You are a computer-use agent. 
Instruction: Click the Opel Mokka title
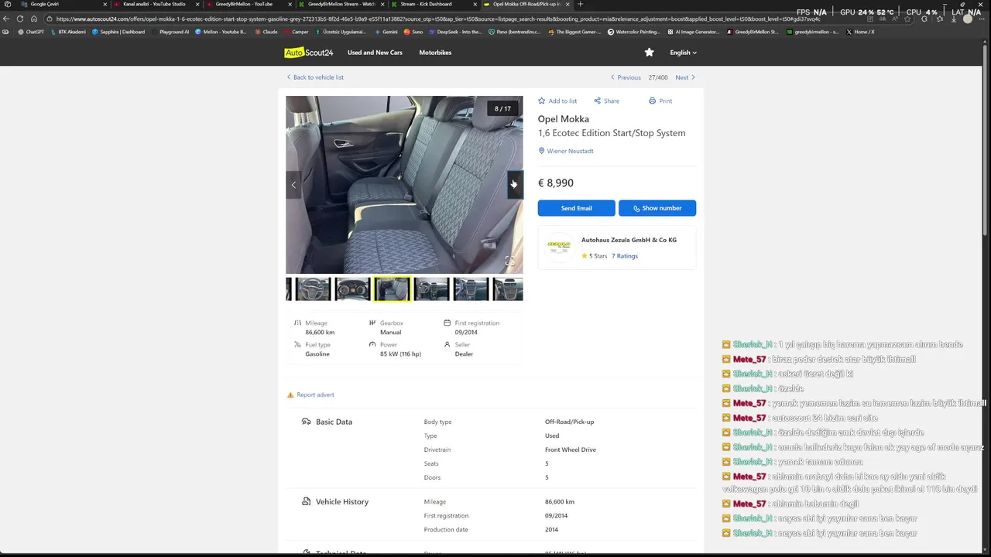coord(564,119)
